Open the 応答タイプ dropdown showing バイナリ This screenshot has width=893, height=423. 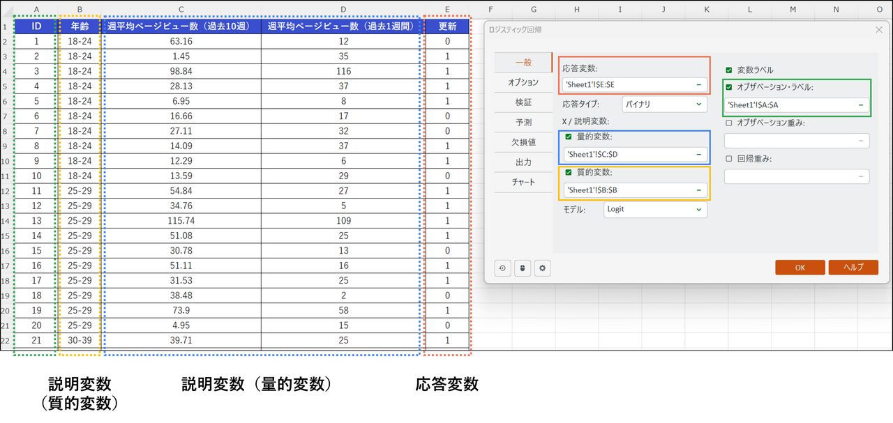click(664, 105)
